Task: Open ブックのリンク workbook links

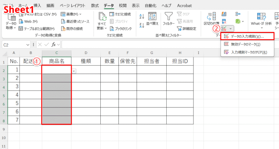Action: (121, 29)
